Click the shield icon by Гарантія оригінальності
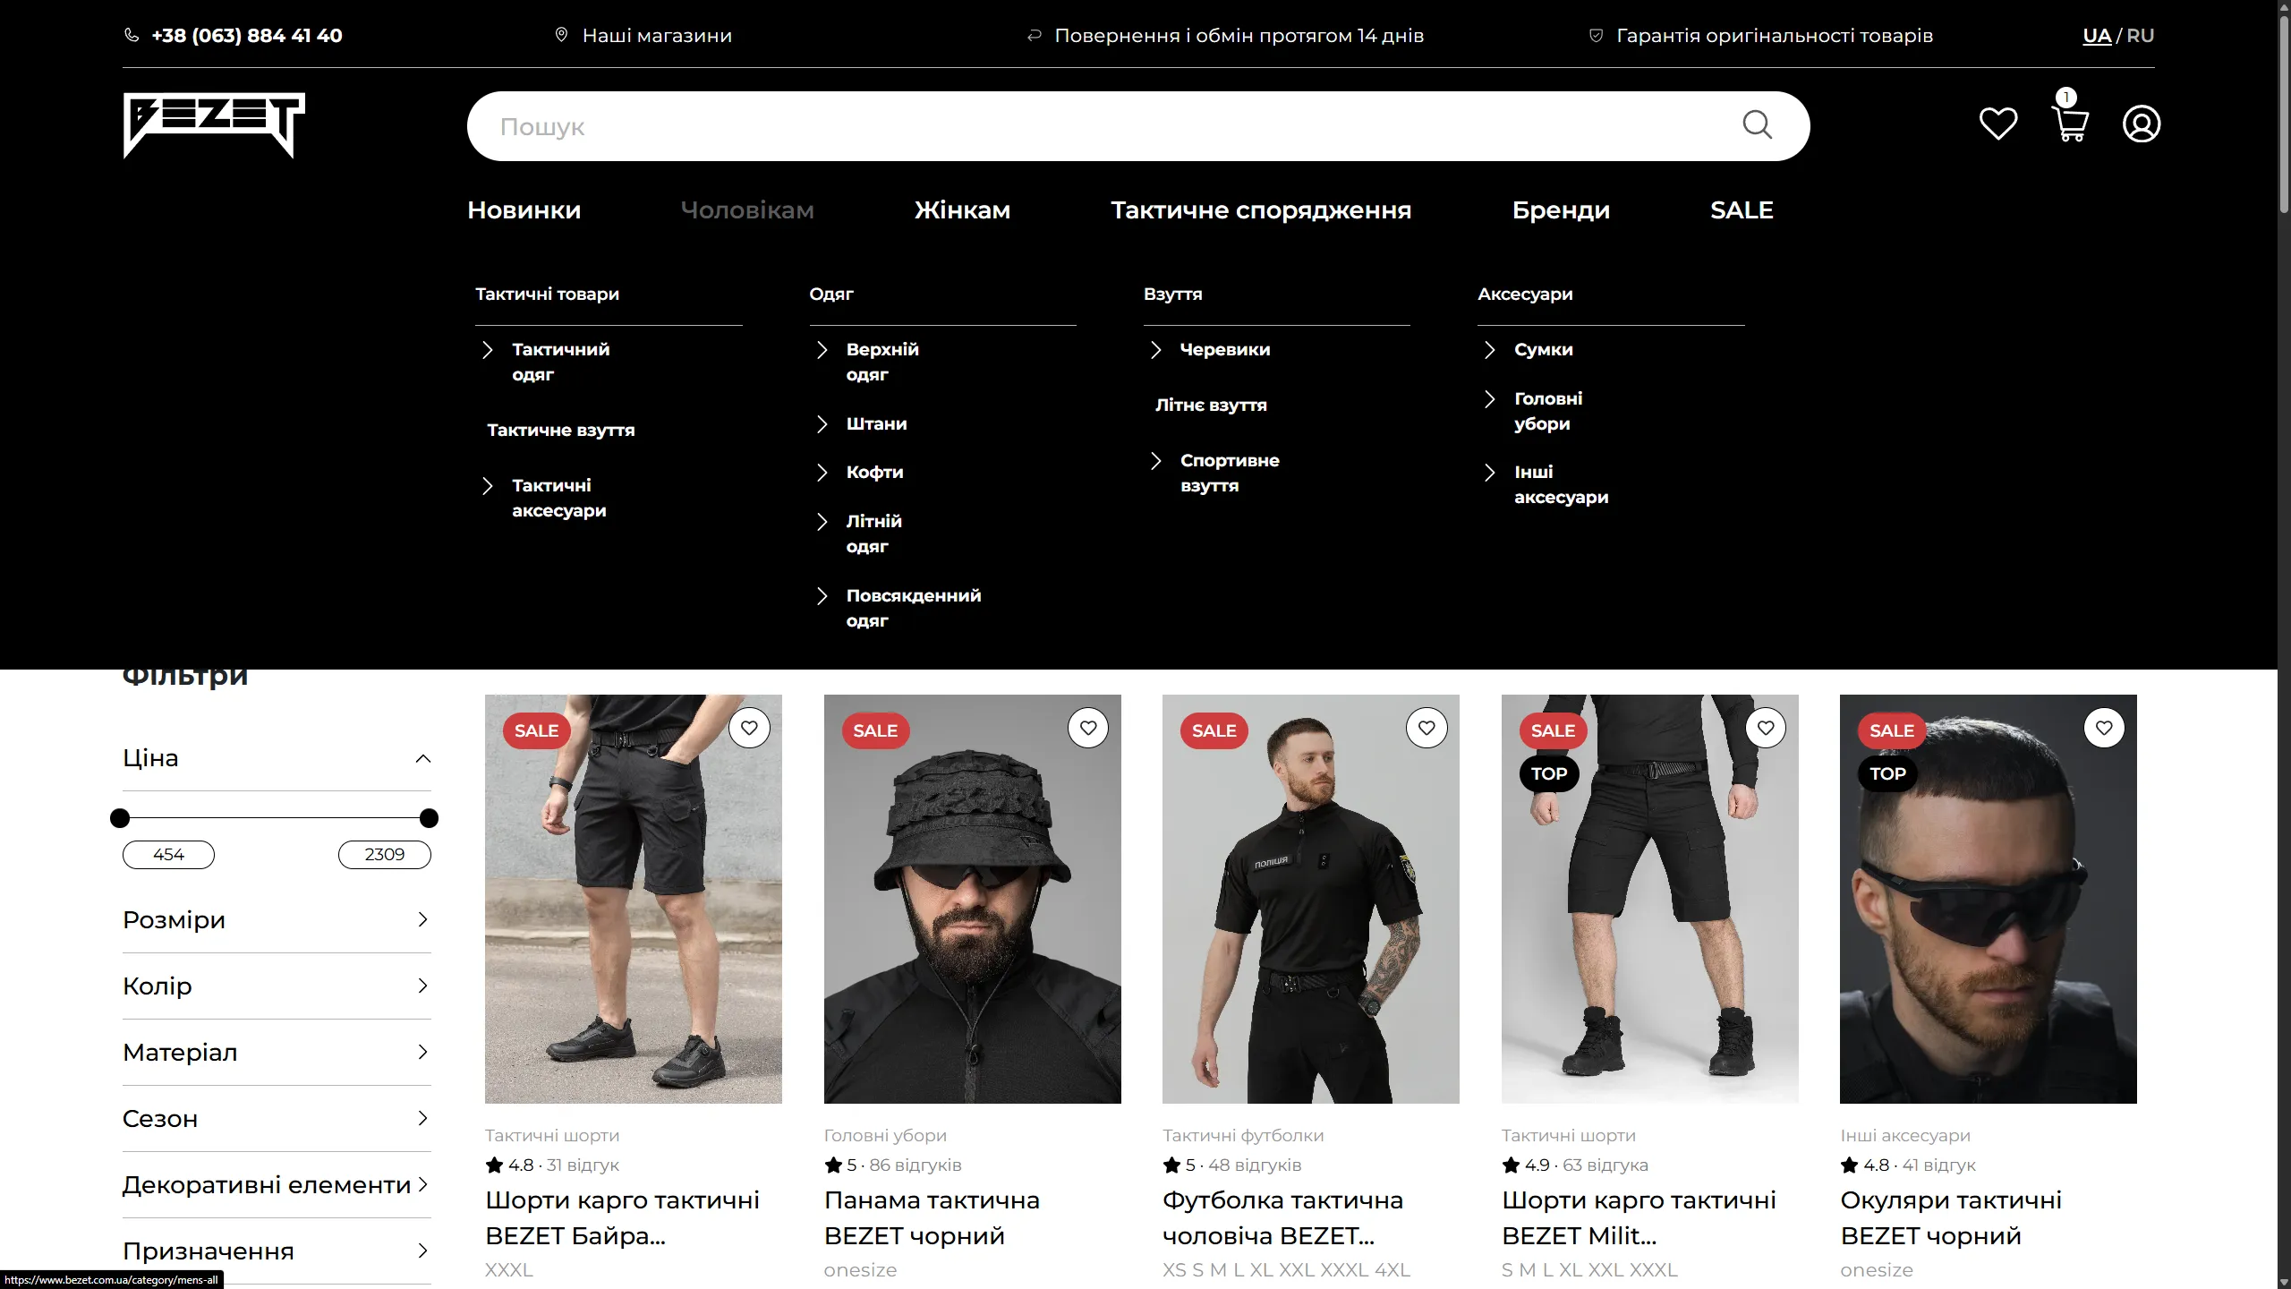This screenshot has width=2291, height=1289. (x=1596, y=35)
